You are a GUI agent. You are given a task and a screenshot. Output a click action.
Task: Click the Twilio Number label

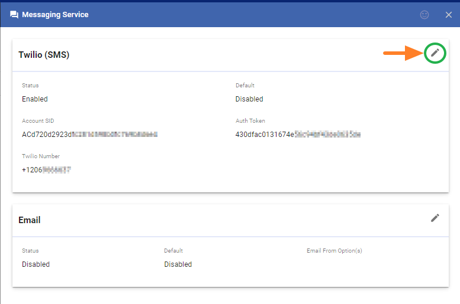(x=41, y=156)
